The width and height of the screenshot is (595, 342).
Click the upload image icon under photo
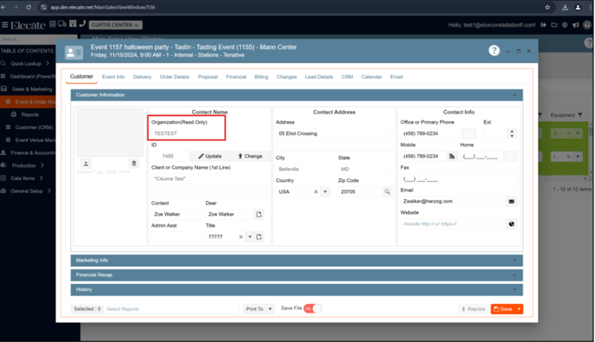pyautogui.click(x=86, y=164)
